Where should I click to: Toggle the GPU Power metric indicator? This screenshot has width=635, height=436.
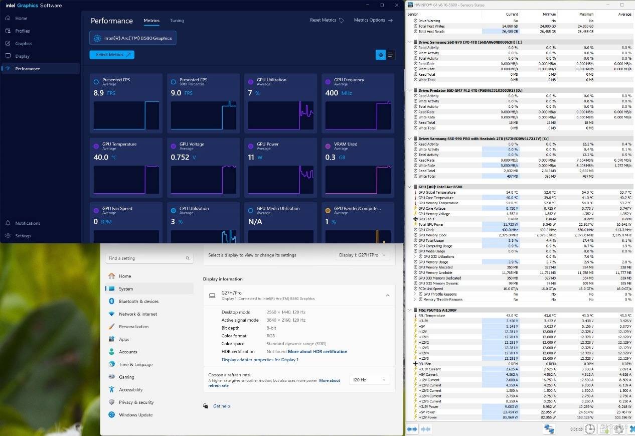tap(251, 146)
